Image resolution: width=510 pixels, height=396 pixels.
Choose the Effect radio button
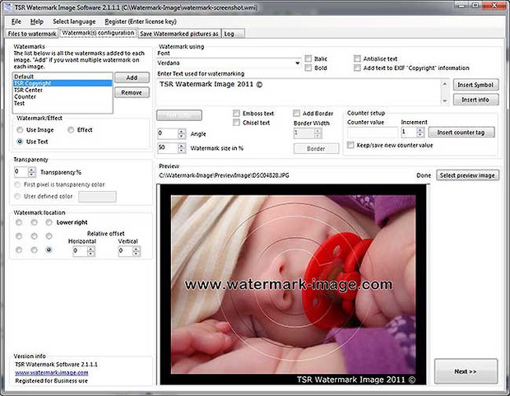[x=71, y=130]
